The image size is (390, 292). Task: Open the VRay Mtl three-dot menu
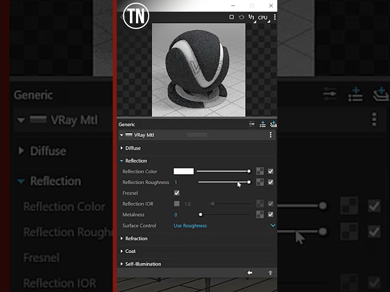(x=271, y=135)
